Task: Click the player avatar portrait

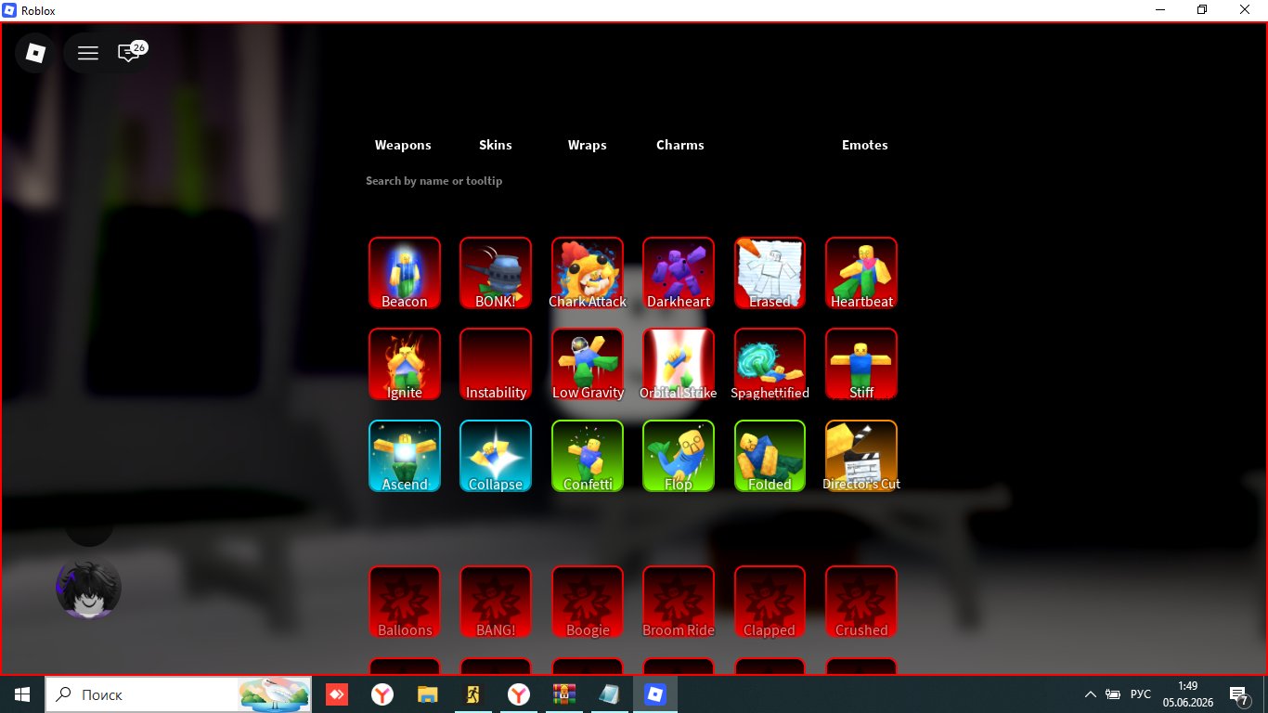Action: tap(89, 588)
